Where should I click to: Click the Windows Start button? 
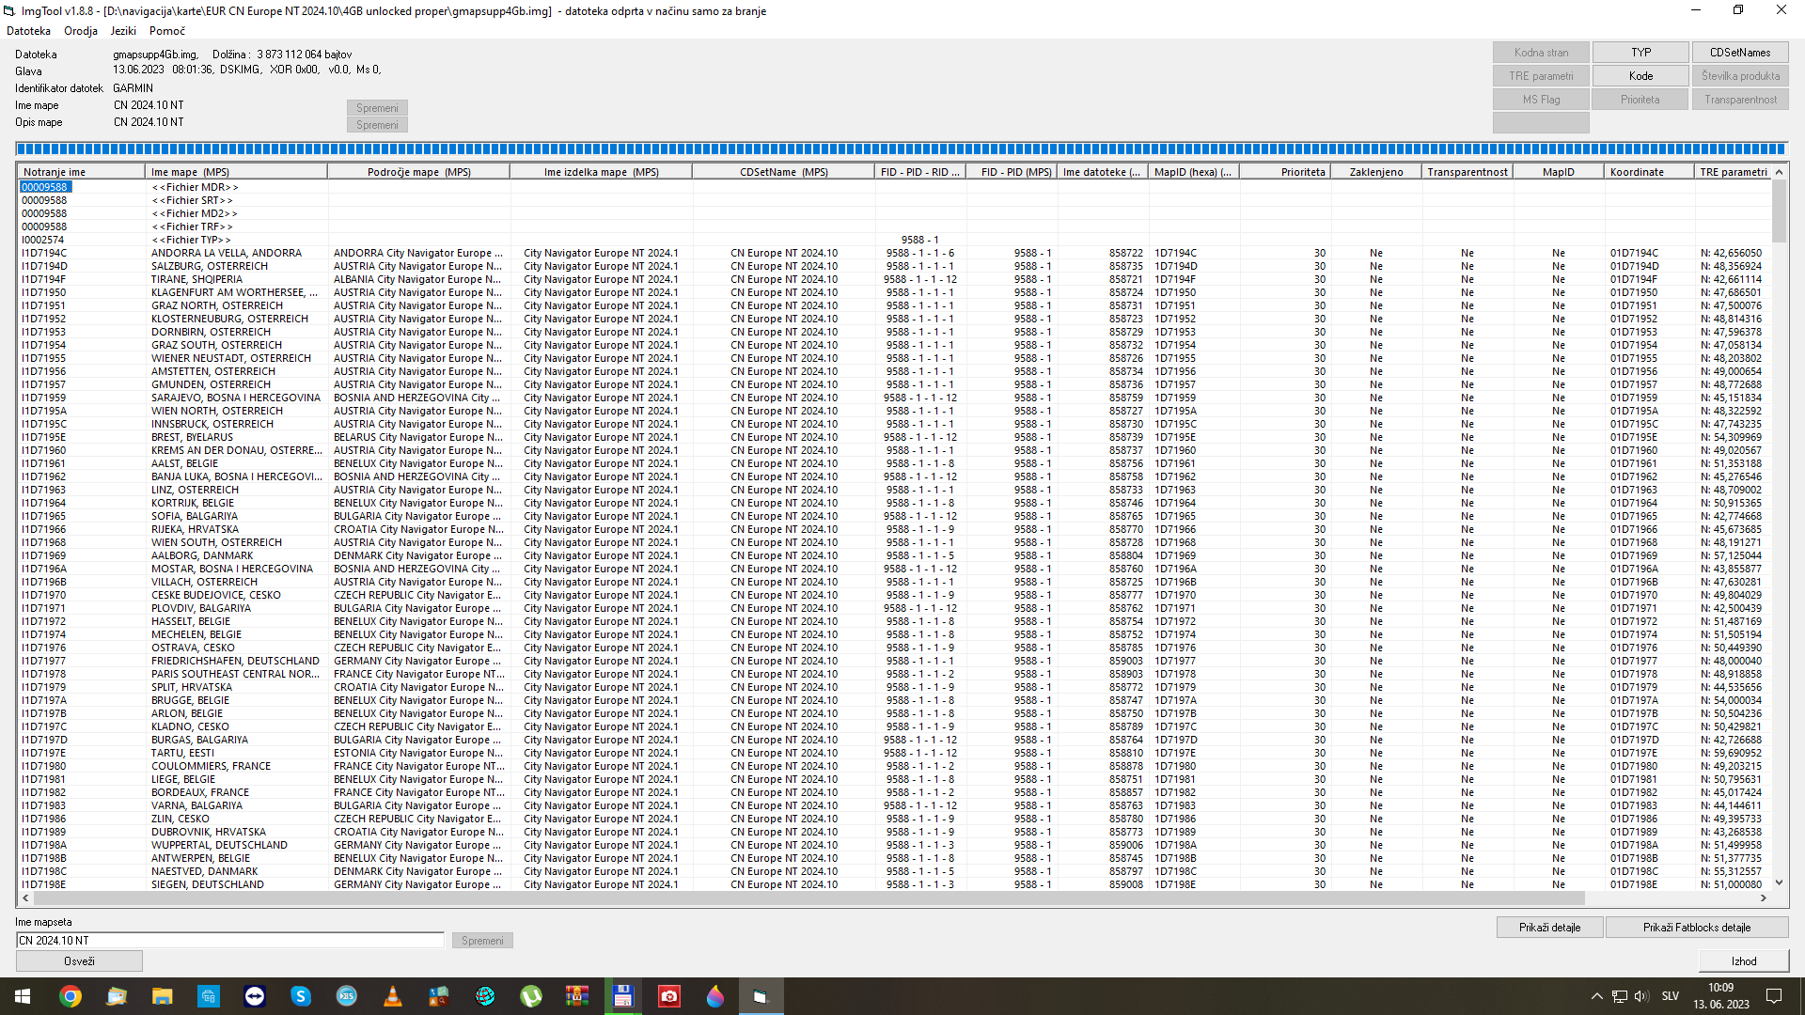tap(23, 996)
